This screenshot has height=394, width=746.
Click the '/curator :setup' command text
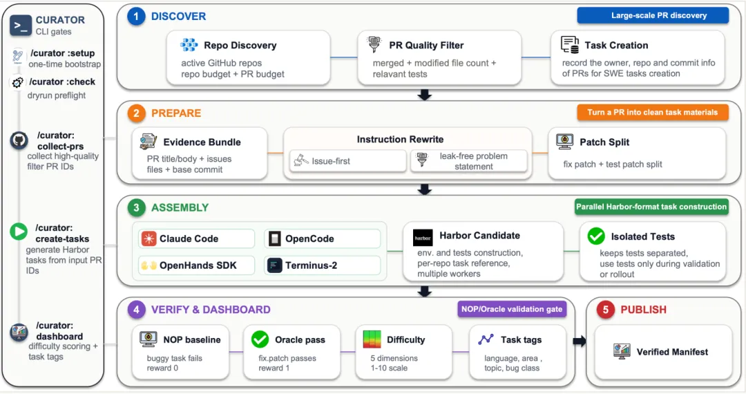pyautogui.click(x=62, y=53)
